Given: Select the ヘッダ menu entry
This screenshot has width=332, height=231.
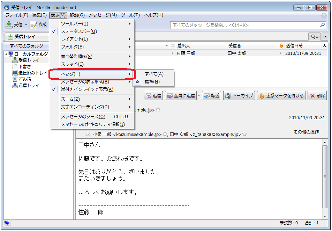Looking at the screenshot, I should click(x=92, y=74).
